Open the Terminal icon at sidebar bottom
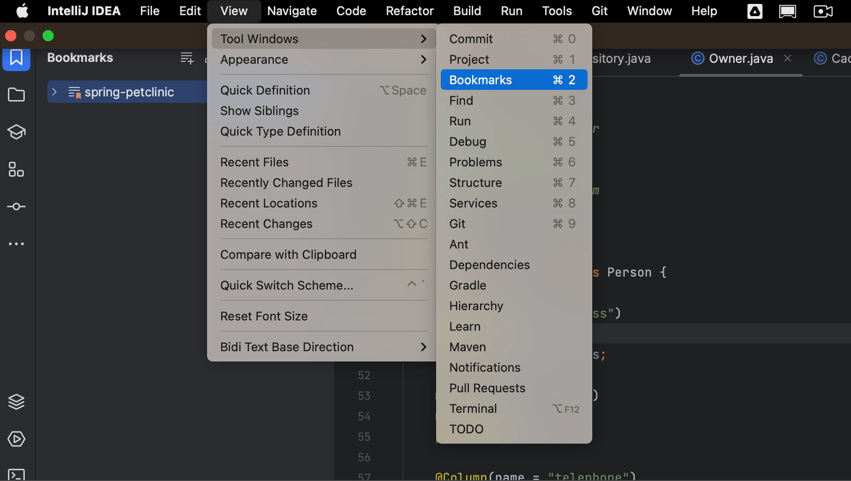The image size is (851, 481). pyautogui.click(x=17, y=473)
